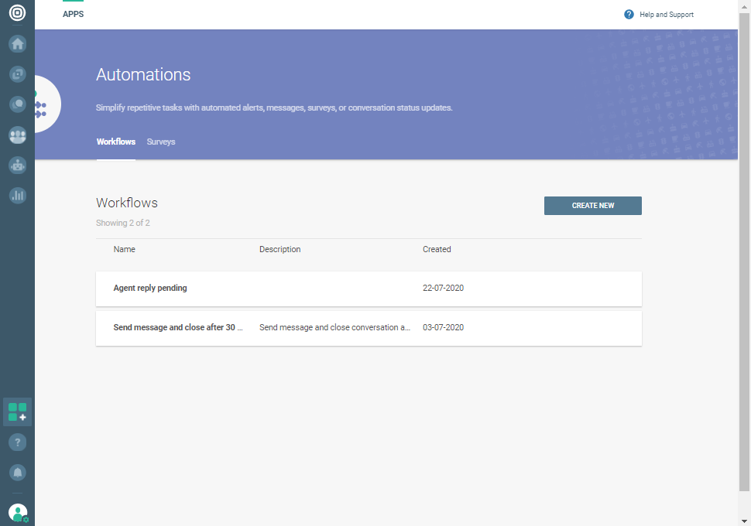Screen dimensions: 751x526
Task: Open the question mark help sidebar icon
Action: pyautogui.click(x=17, y=442)
